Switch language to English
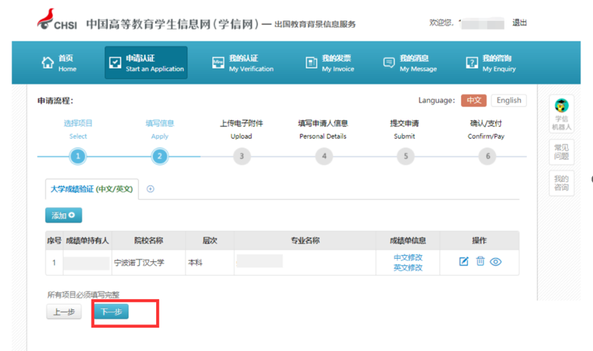The height and width of the screenshot is (351, 593). (x=509, y=101)
